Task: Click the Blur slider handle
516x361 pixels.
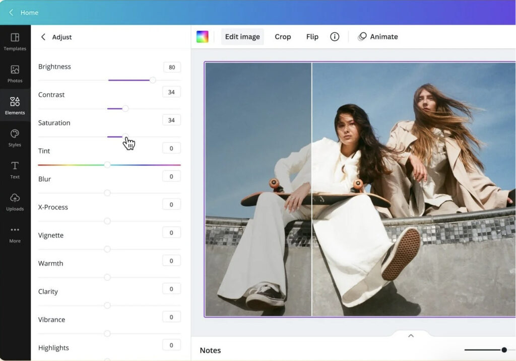Action: point(107,193)
